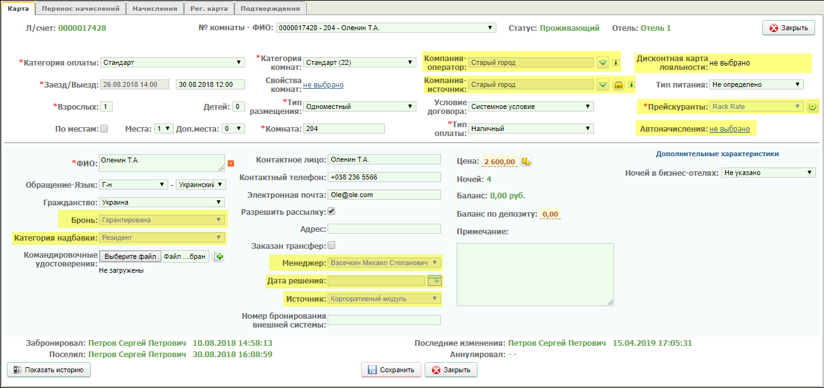Viewport: 824px width, 388px height.
Task: Click the info icon beside Компания-оператор
Action: [x=616, y=62]
